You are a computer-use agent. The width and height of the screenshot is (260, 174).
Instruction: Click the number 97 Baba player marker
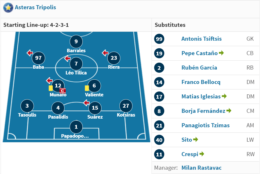38,58
